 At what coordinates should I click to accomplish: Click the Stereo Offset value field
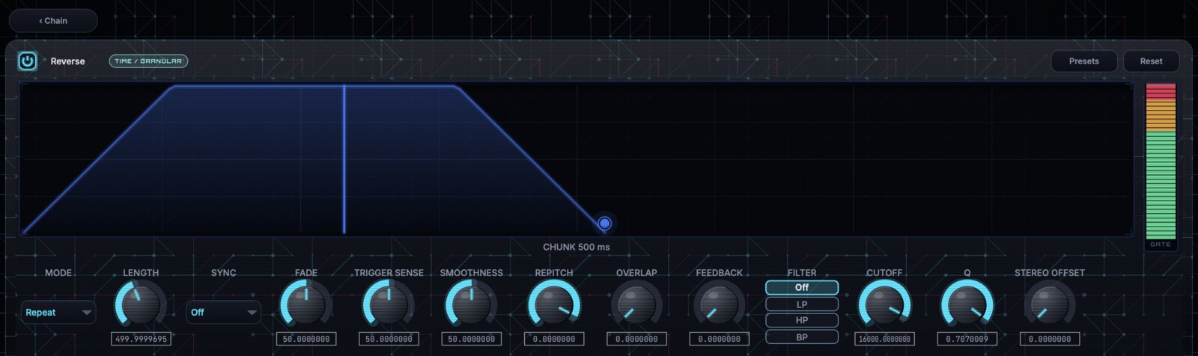1049,339
